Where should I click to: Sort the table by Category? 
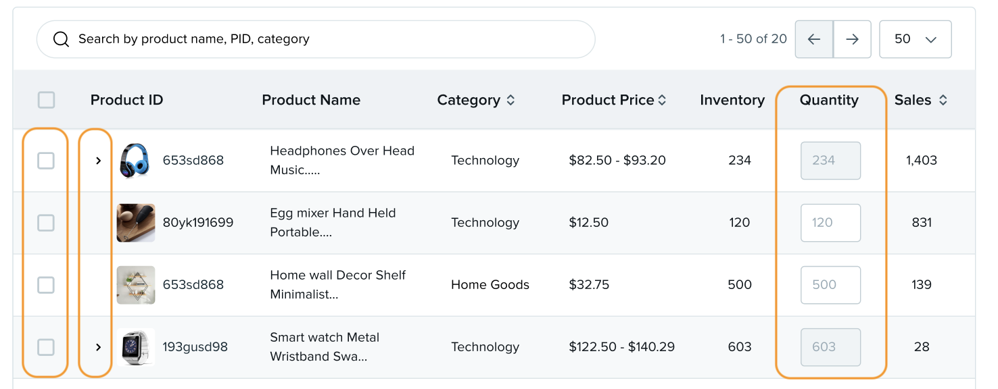coord(511,99)
